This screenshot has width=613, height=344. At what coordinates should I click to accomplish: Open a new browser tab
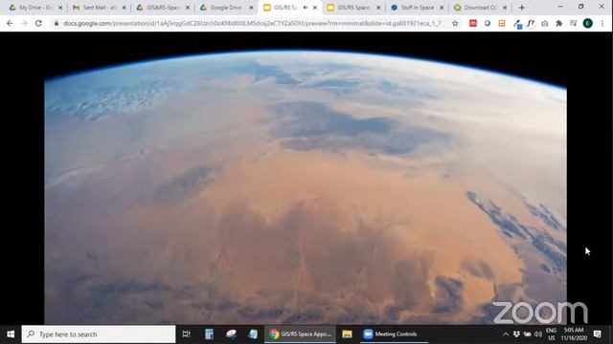(x=522, y=8)
